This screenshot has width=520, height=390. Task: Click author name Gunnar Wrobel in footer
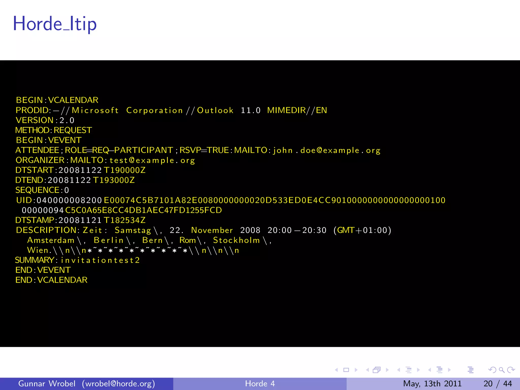pyautogui.click(x=47, y=383)
